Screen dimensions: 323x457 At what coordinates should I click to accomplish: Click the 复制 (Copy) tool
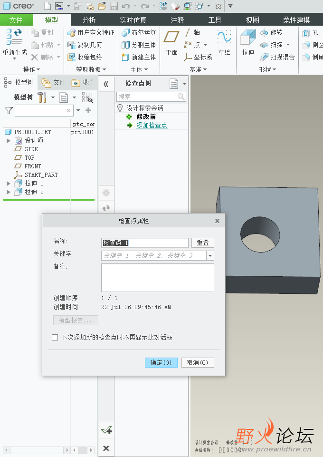coord(42,32)
